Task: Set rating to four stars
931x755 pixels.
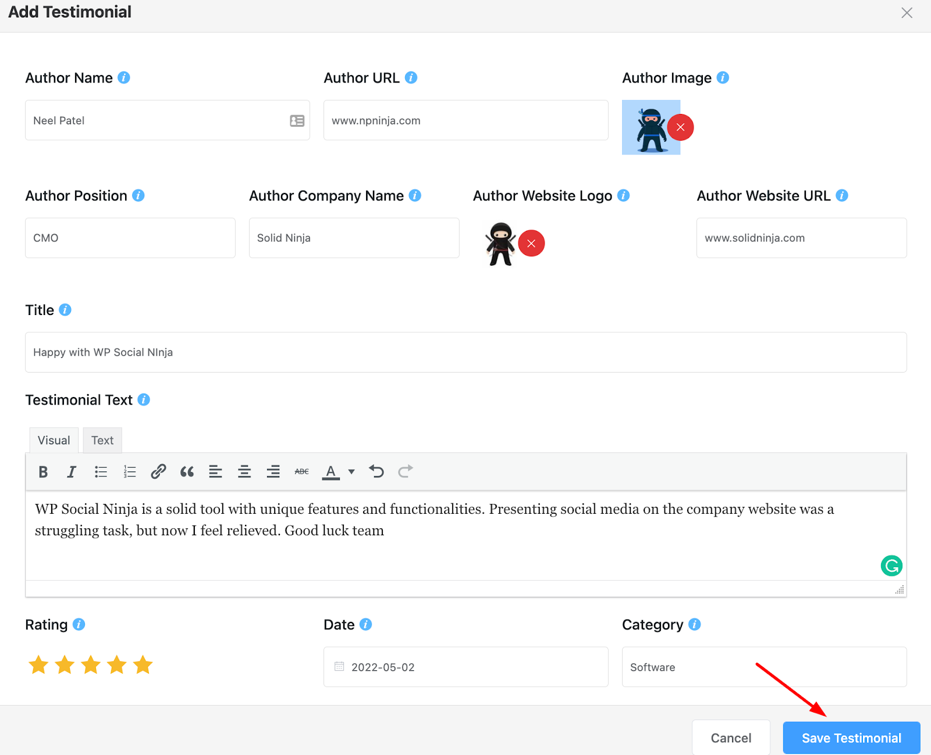Action: (117, 664)
